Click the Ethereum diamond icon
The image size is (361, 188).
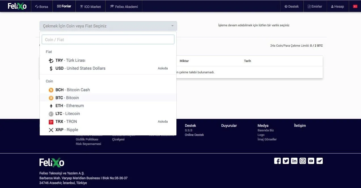click(x=51, y=106)
